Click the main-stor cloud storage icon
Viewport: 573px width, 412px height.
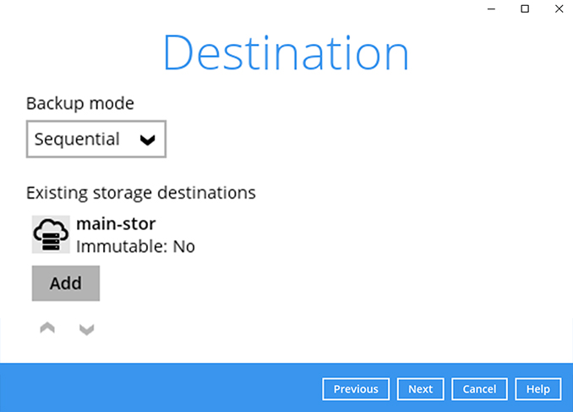coord(51,234)
